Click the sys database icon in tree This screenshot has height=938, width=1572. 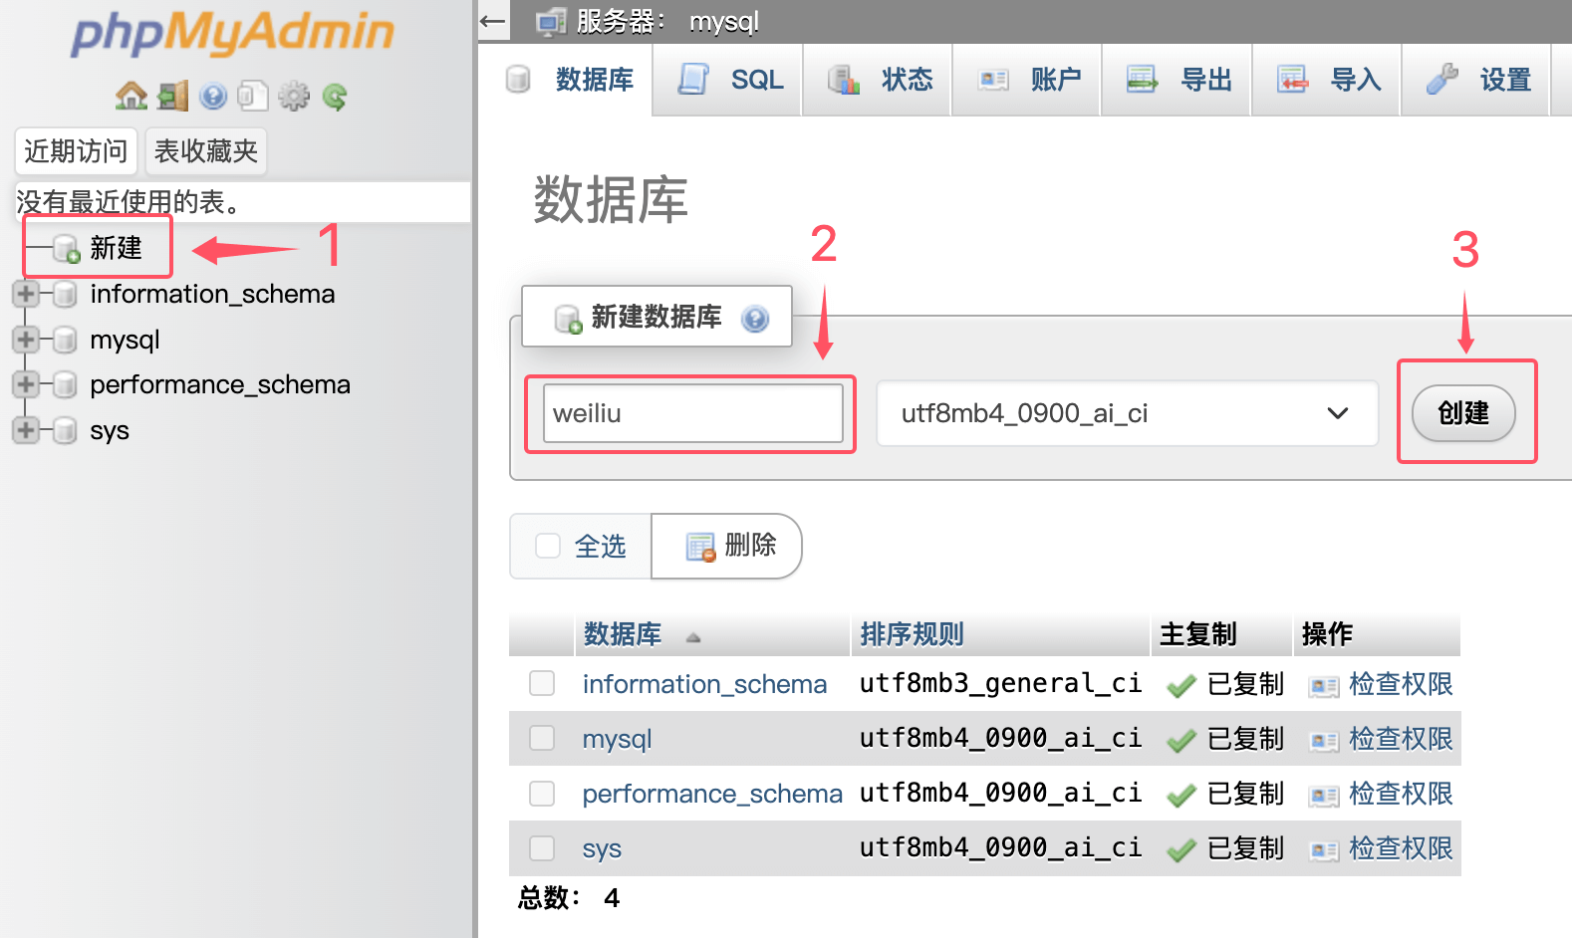pos(65,430)
